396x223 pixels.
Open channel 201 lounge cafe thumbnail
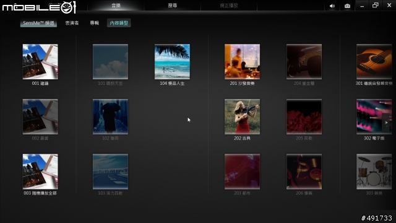(242, 62)
